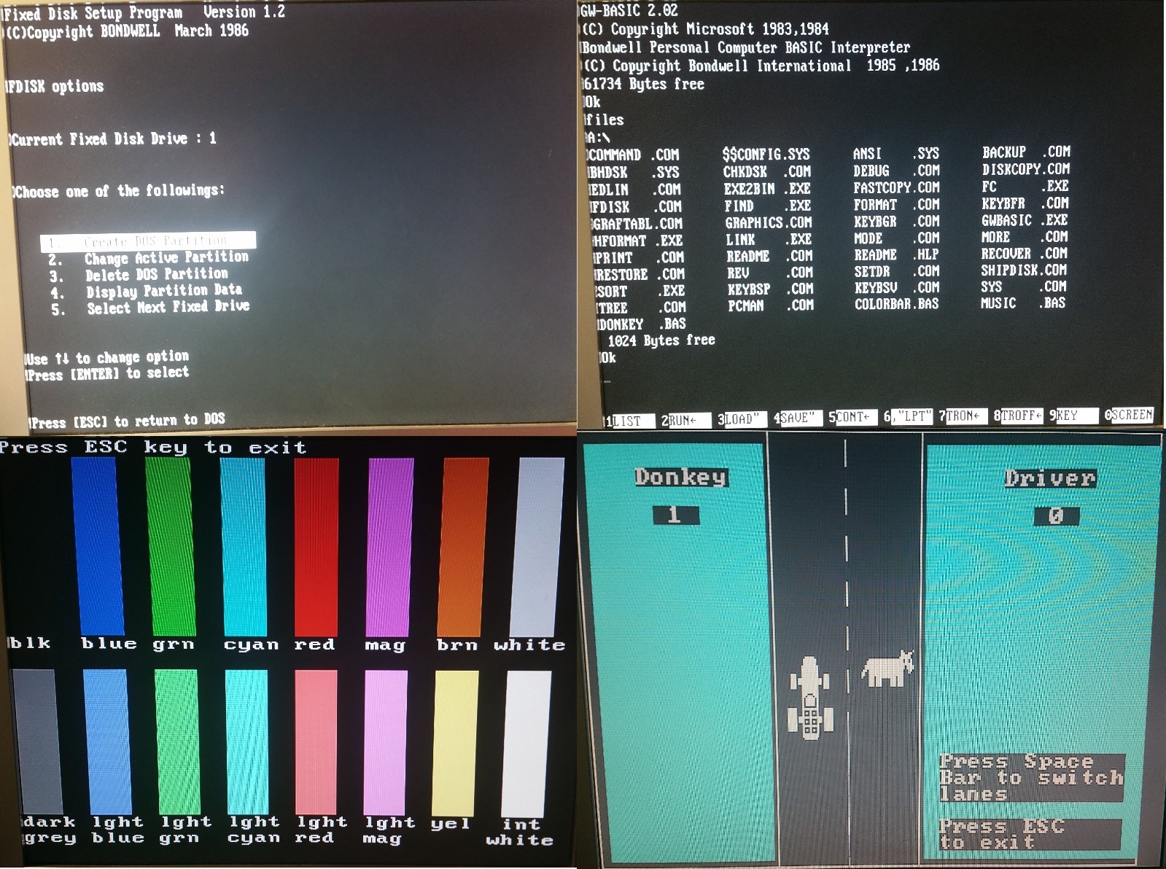1166x869 pixels.
Task: Click the race car sprite
Action: (x=809, y=697)
